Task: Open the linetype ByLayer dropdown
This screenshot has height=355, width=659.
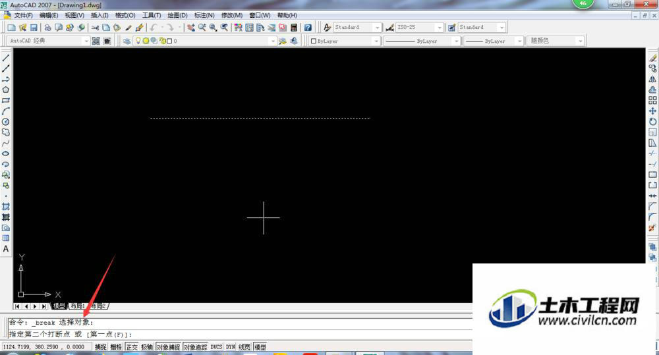Action: pos(456,41)
